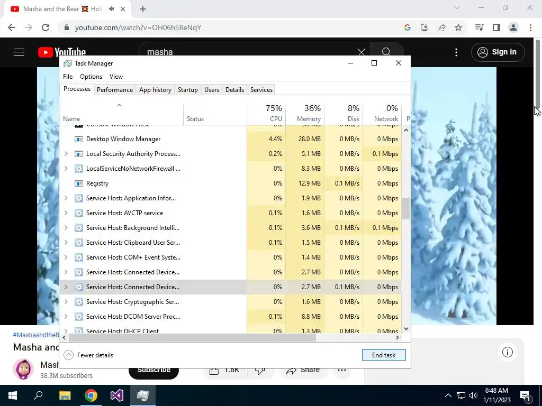Screen dimensions: 542x406
Task: Open Chrome media controls icon
Action: pyautogui.click(x=479, y=27)
